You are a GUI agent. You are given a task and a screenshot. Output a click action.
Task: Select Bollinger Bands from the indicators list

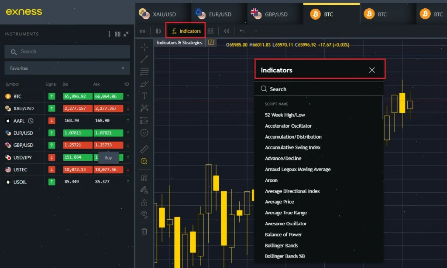[281, 245]
